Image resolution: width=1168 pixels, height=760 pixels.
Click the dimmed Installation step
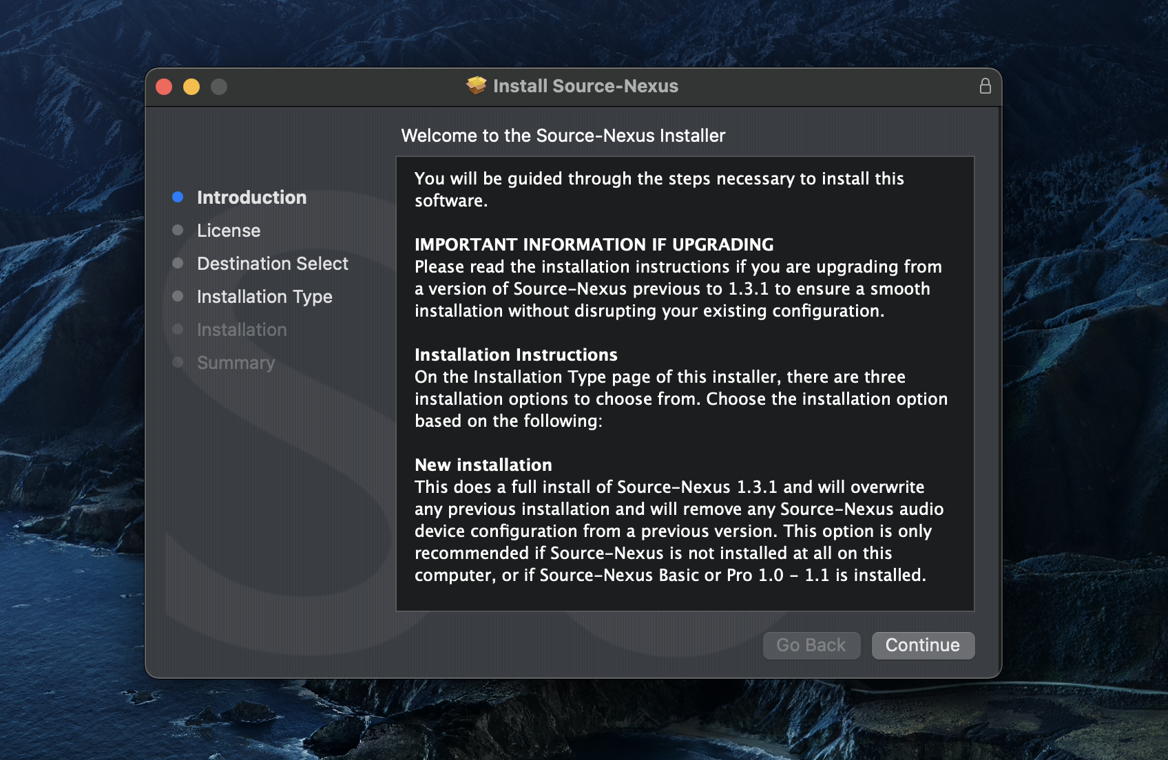pyautogui.click(x=242, y=330)
